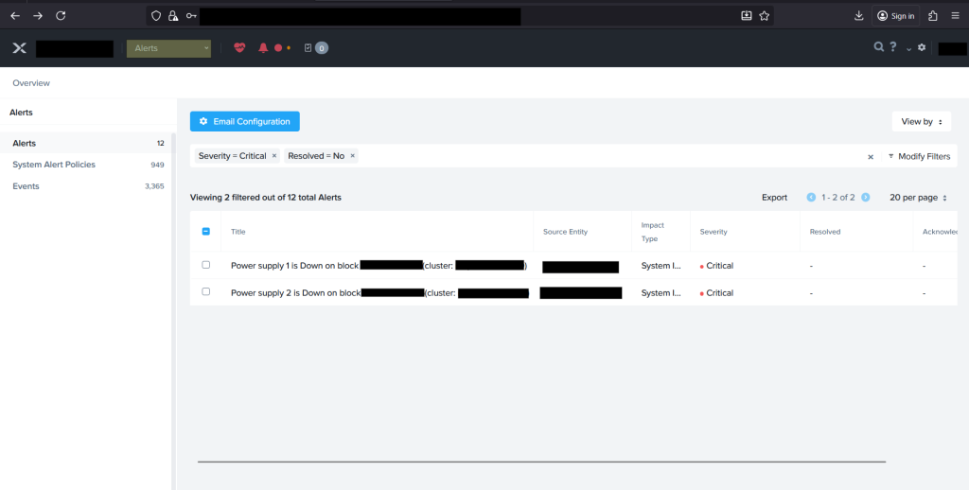Open the Power supply 2 is Down alert

point(379,293)
